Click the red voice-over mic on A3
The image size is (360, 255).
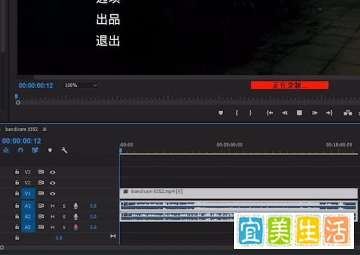click(x=76, y=227)
